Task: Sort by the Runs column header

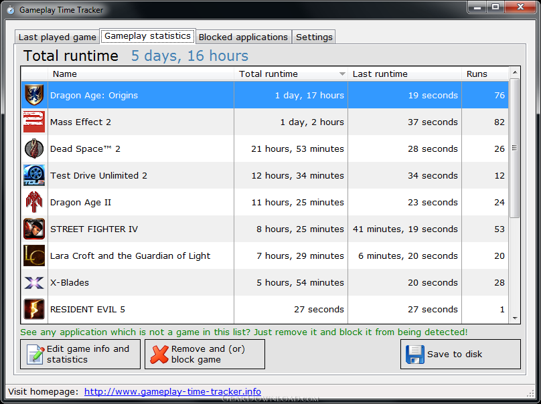Action: pos(485,74)
